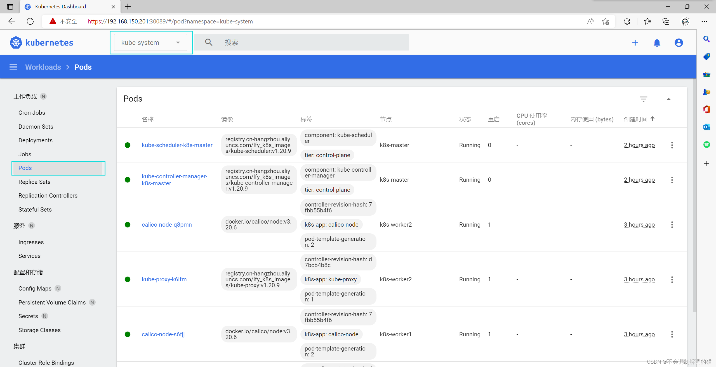
Task: Collapse the Pods card with arrow
Action: (668, 99)
